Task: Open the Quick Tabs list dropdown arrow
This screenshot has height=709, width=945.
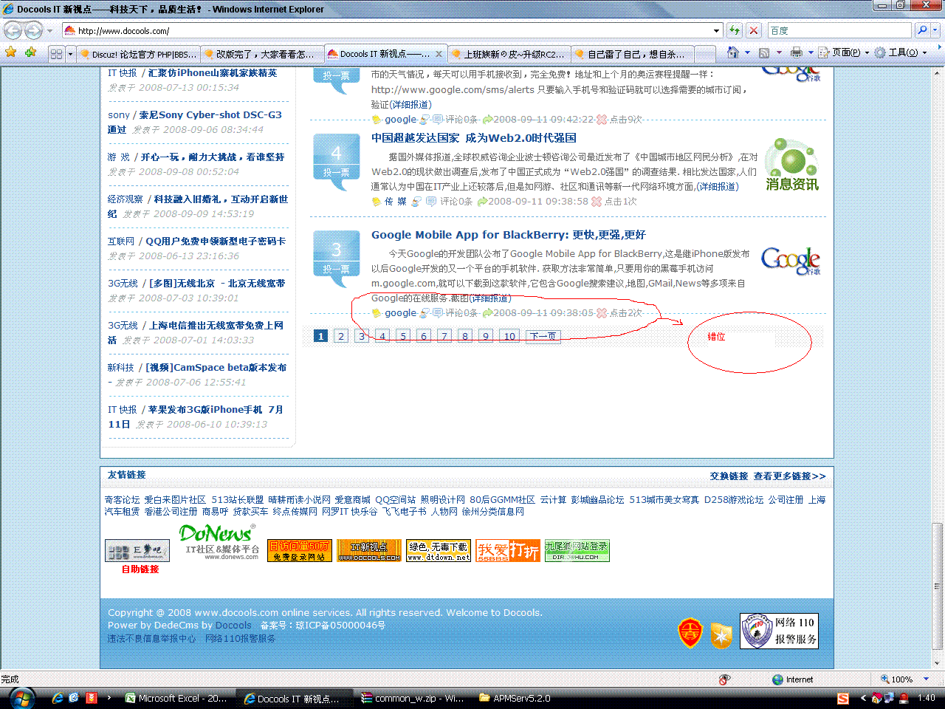Action: 71,54
